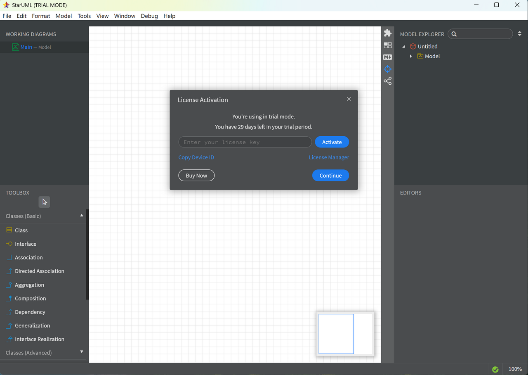Open the Tools menu
528x375 pixels.
(x=84, y=16)
